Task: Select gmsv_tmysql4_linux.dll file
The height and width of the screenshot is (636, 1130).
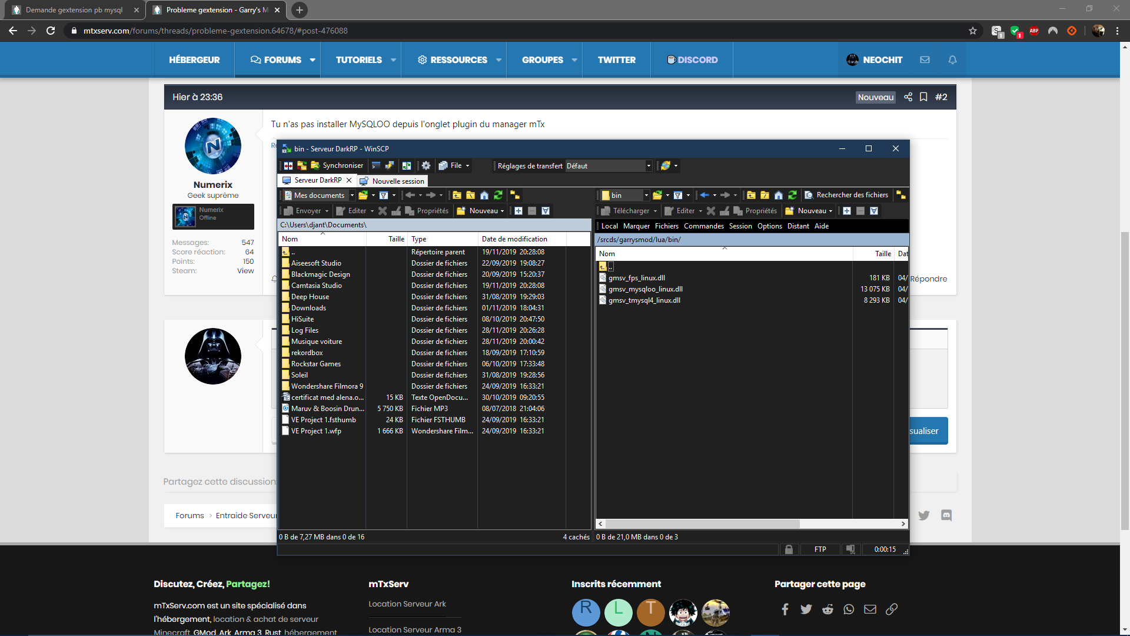Action: 644,300
